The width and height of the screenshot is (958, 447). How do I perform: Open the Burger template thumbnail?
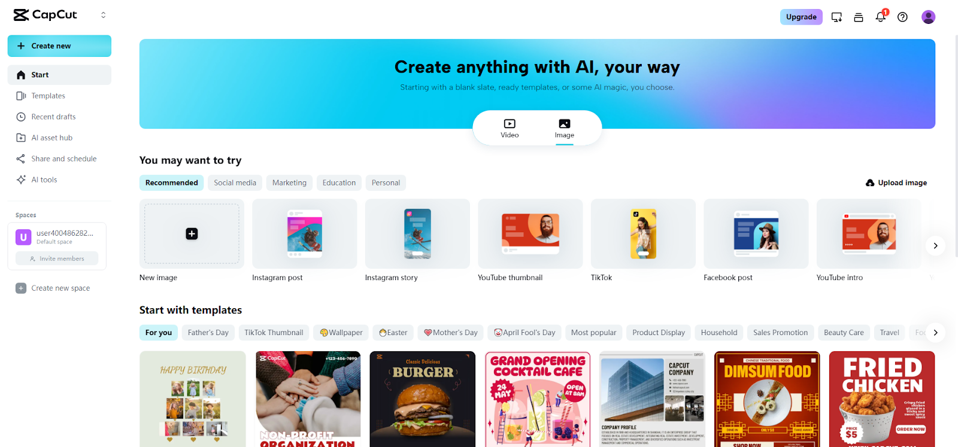point(423,399)
